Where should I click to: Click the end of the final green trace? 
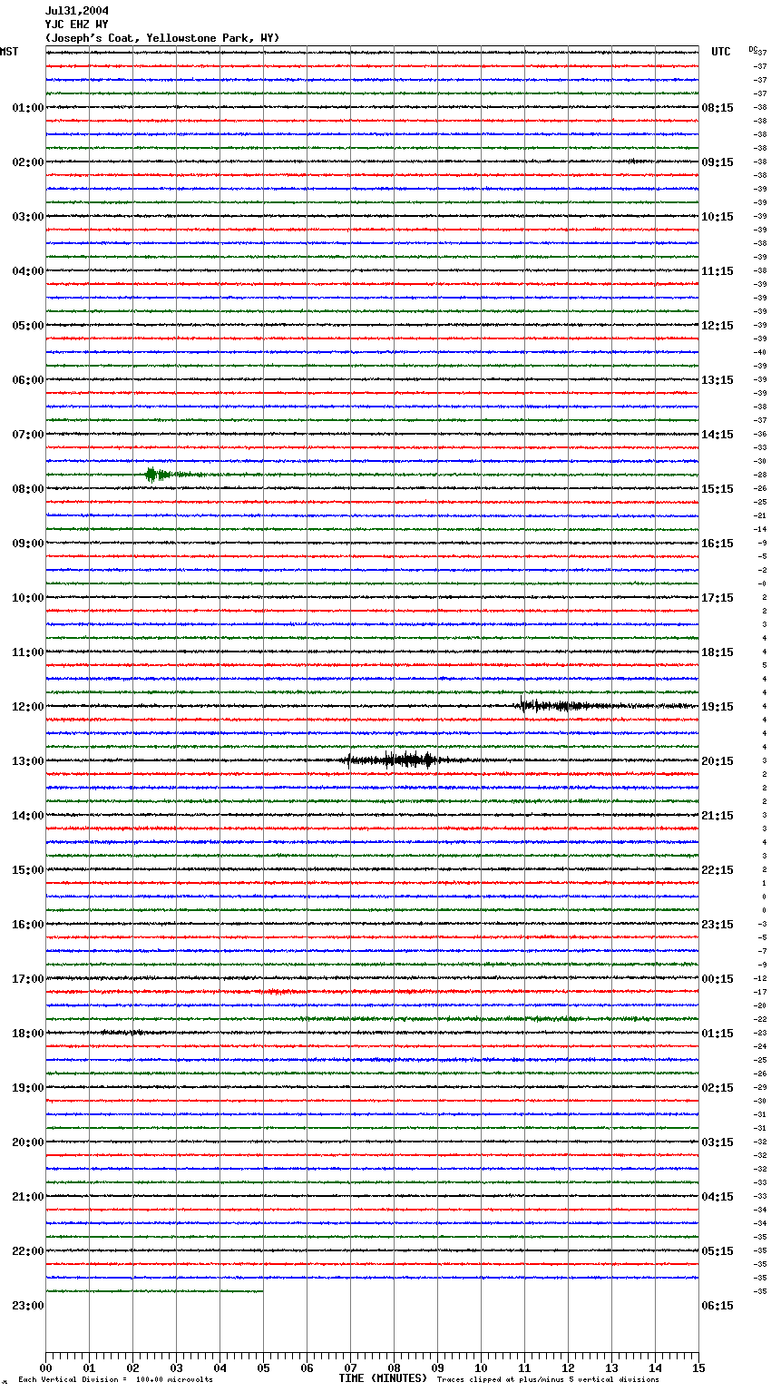click(262, 1290)
